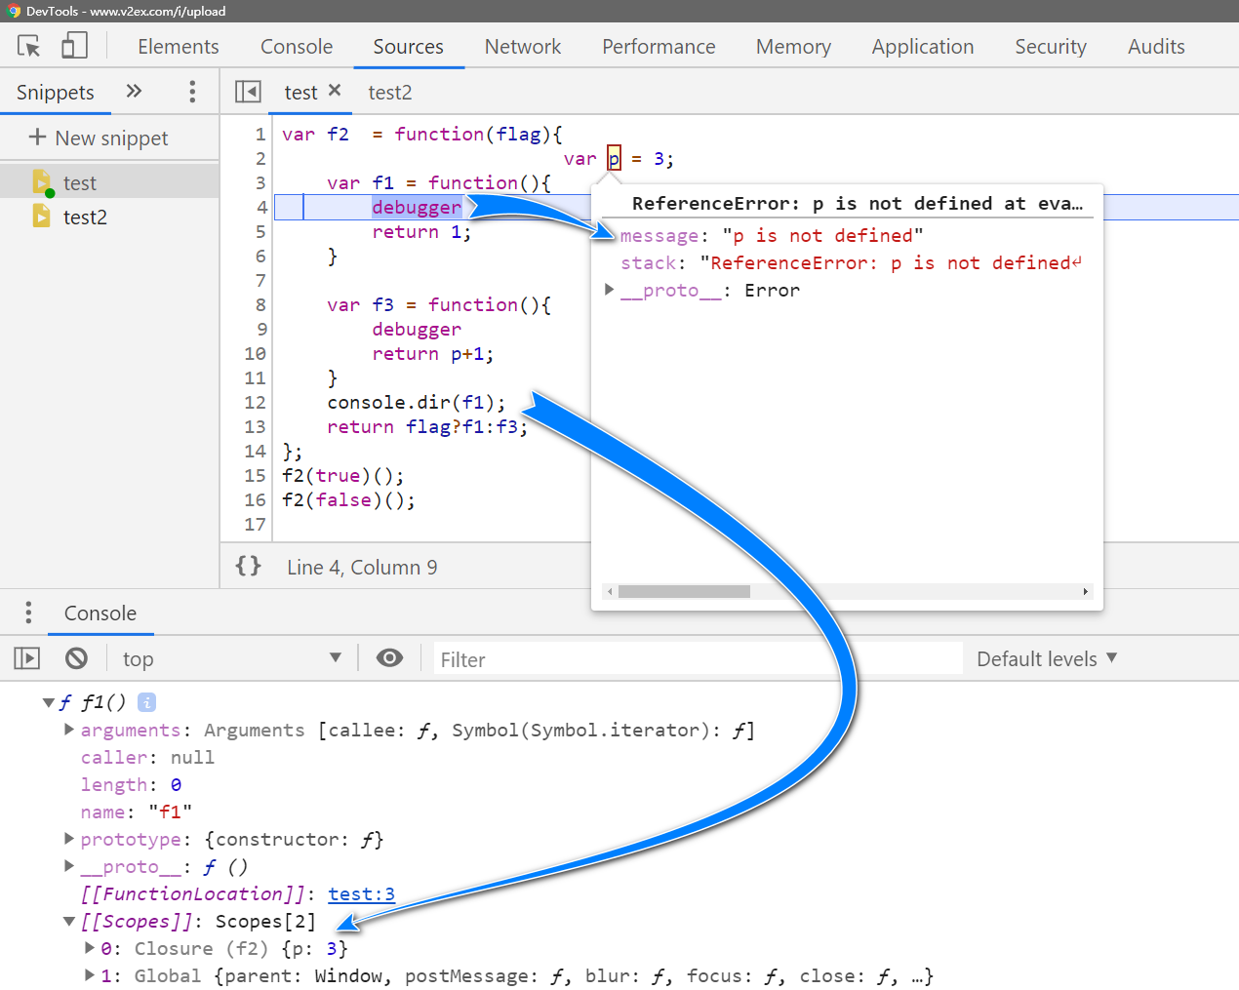Click the New snippet button
The height and width of the screenshot is (990, 1239).
99,138
